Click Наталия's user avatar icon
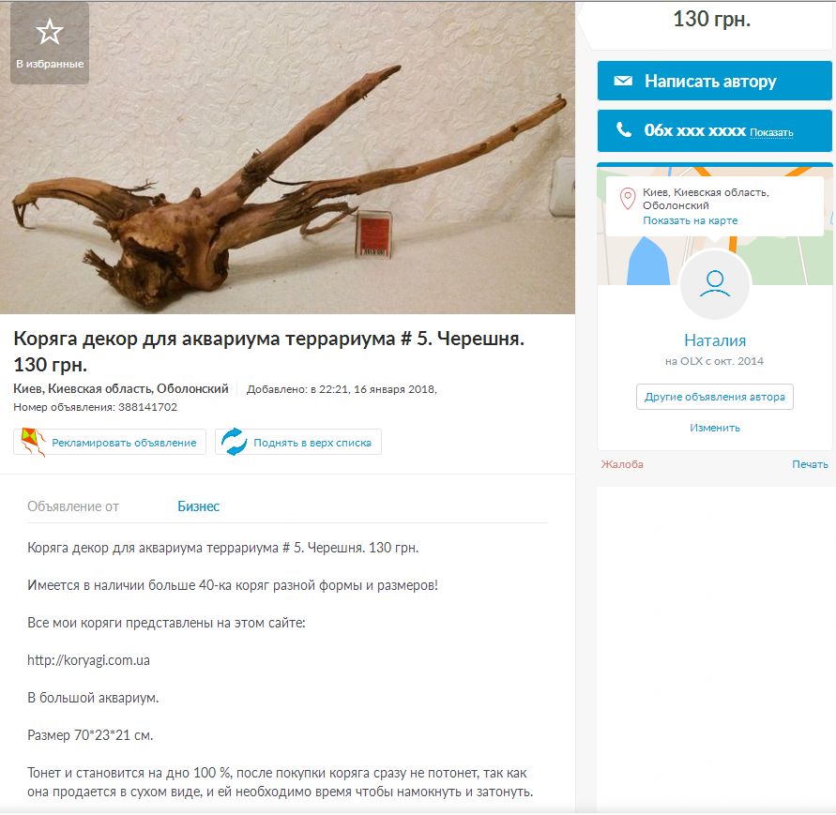This screenshot has height=815, width=836. pos(715,284)
